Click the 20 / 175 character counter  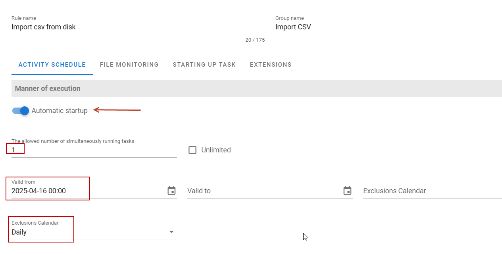255,40
